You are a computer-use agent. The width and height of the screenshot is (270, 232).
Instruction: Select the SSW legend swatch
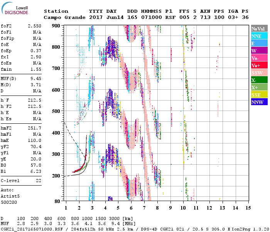pyautogui.click(x=258, y=73)
